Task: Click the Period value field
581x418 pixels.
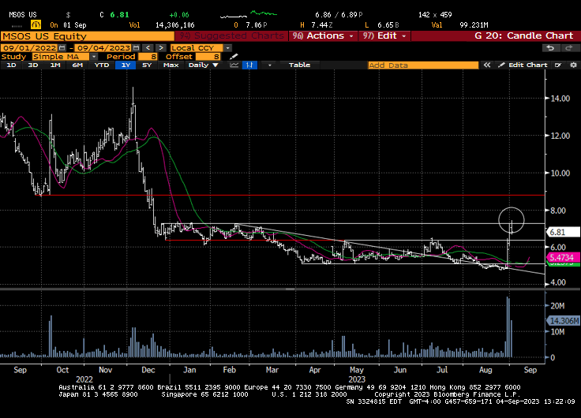Action: (148, 57)
